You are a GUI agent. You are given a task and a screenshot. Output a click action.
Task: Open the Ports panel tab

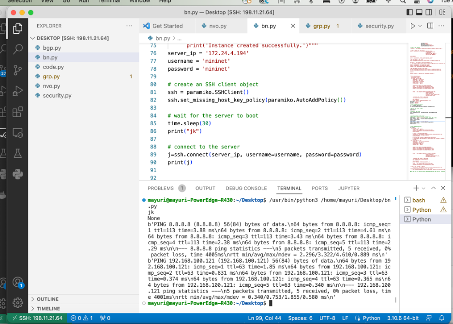point(319,188)
